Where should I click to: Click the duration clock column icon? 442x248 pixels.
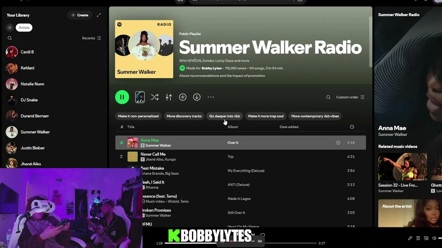pyautogui.click(x=352, y=127)
